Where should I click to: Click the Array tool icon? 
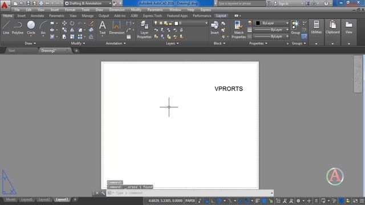[80, 36]
